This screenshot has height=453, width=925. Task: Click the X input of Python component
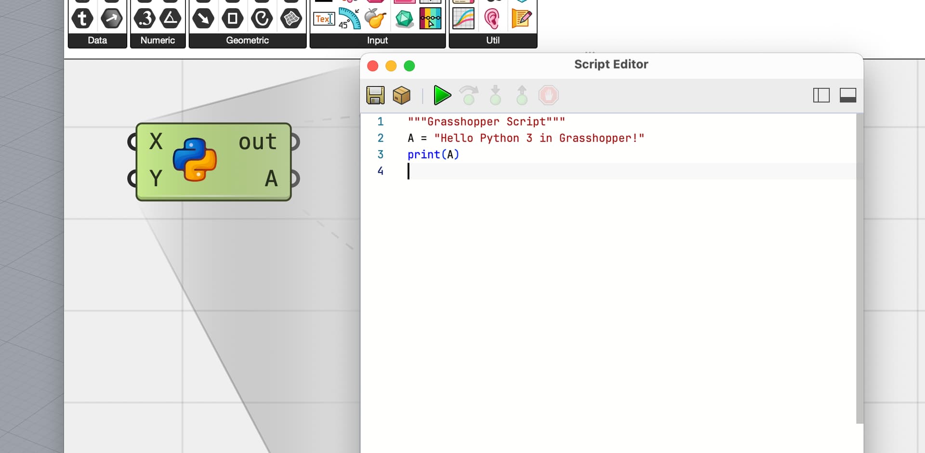tap(156, 142)
